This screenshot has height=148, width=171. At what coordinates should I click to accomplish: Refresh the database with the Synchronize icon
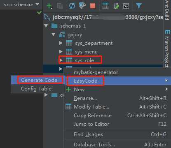point(72,6)
